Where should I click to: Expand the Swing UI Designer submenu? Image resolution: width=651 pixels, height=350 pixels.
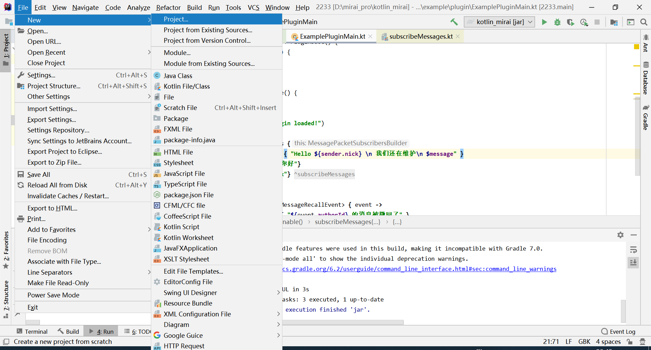[x=216, y=293]
